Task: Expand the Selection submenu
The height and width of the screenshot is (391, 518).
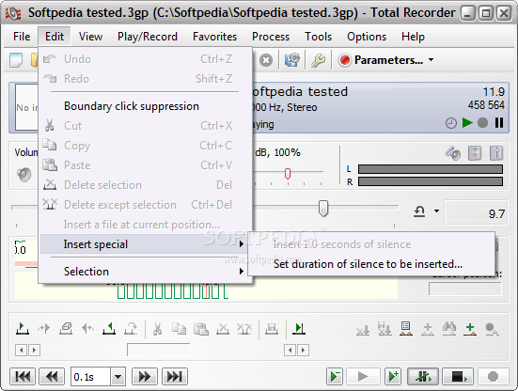Action: point(146,272)
